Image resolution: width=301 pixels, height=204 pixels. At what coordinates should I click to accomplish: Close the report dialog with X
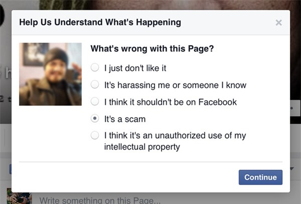pyautogui.click(x=279, y=23)
